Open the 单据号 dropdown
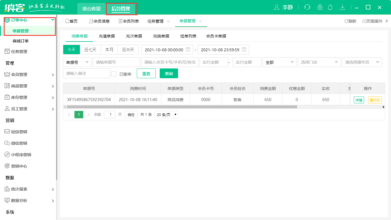 pyautogui.click(x=77, y=62)
